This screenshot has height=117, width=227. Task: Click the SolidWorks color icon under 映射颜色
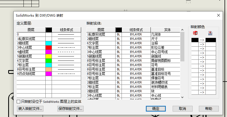[x=195, y=33]
